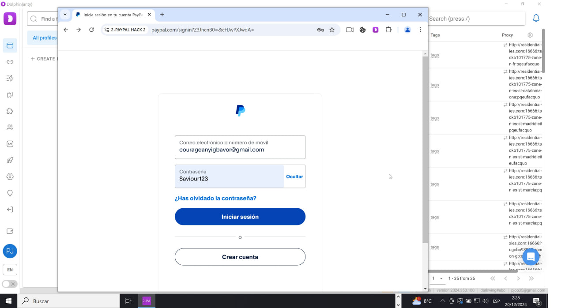Focus the Contraseña password field
The height and width of the screenshot is (308, 565).
pyautogui.click(x=229, y=177)
